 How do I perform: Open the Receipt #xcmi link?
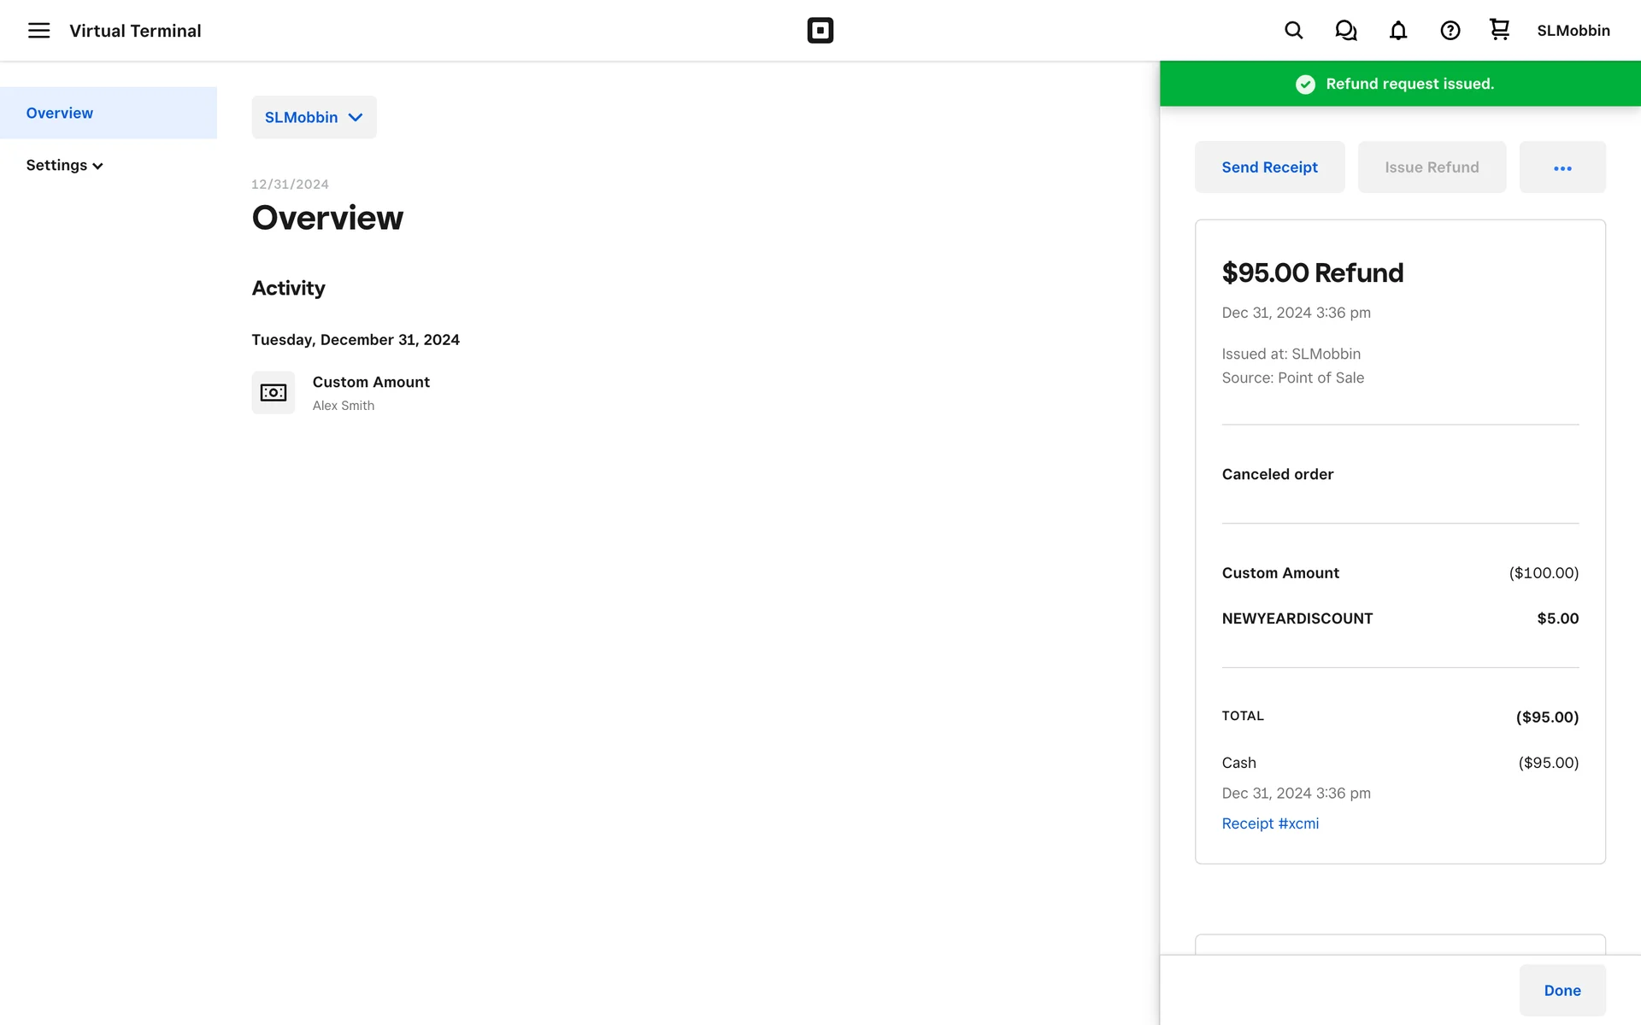coord(1270,823)
